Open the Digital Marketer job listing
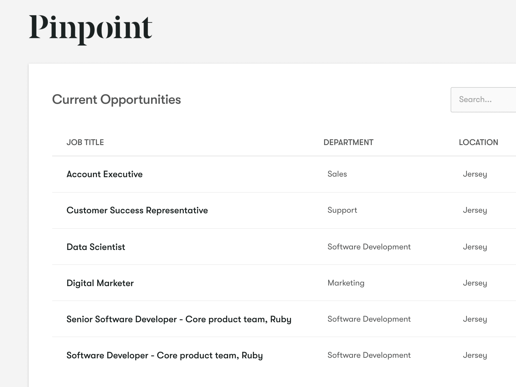The height and width of the screenshot is (387, 516). (x=100, y=283)
